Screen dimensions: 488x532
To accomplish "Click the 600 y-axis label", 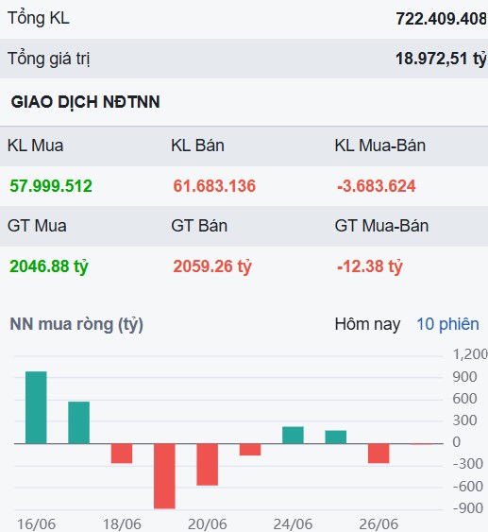I will coord(464,399).
